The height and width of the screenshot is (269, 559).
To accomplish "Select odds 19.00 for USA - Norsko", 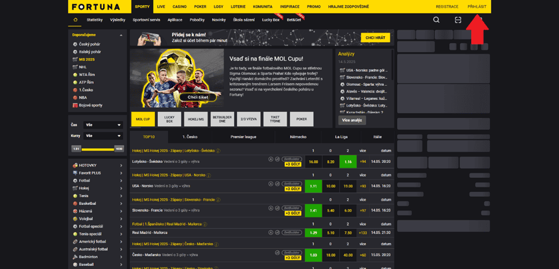I will tap(349, 186).
